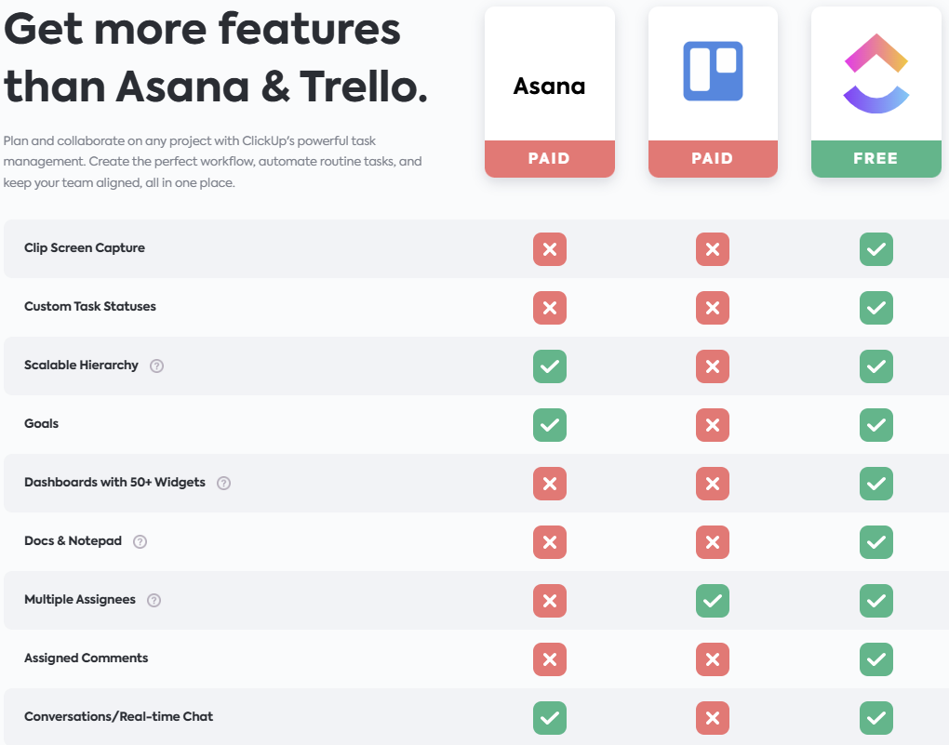Click the Multiple Assignees info icon
The width and height of the screenshot is (949, 745).
coord(154,600)
